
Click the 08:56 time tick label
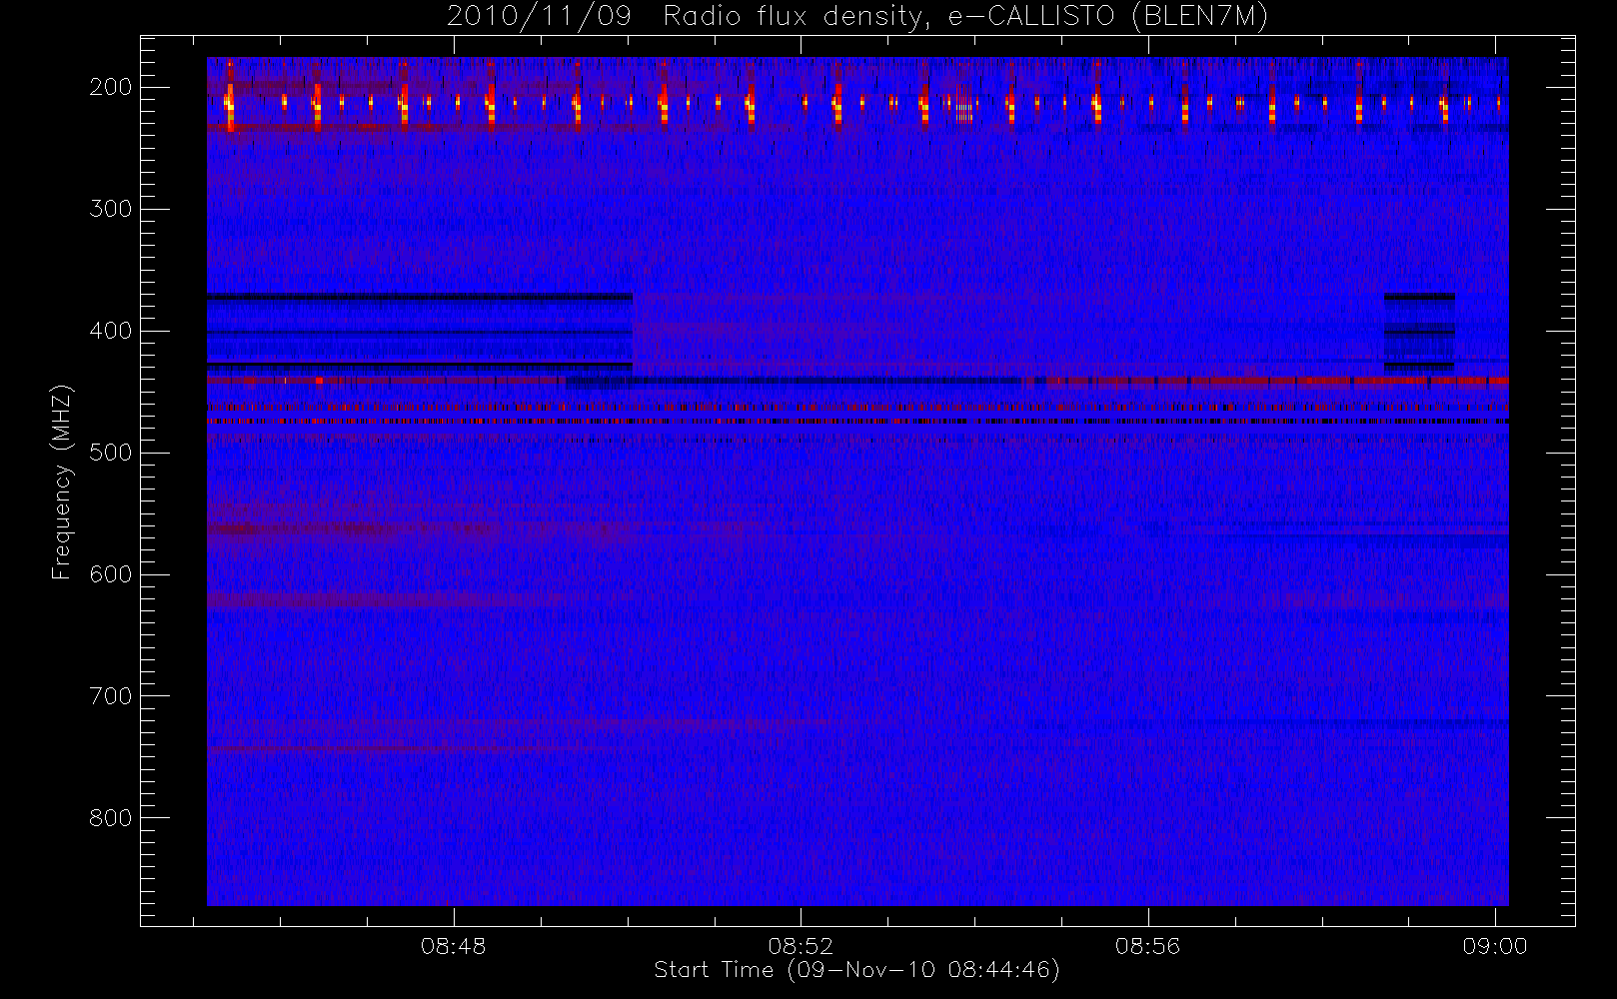click(x=1147, y=946)
